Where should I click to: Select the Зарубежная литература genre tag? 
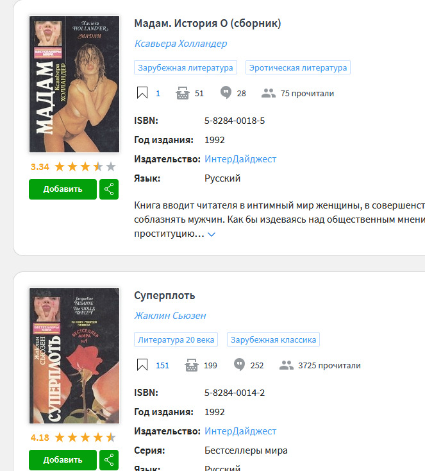185,67
